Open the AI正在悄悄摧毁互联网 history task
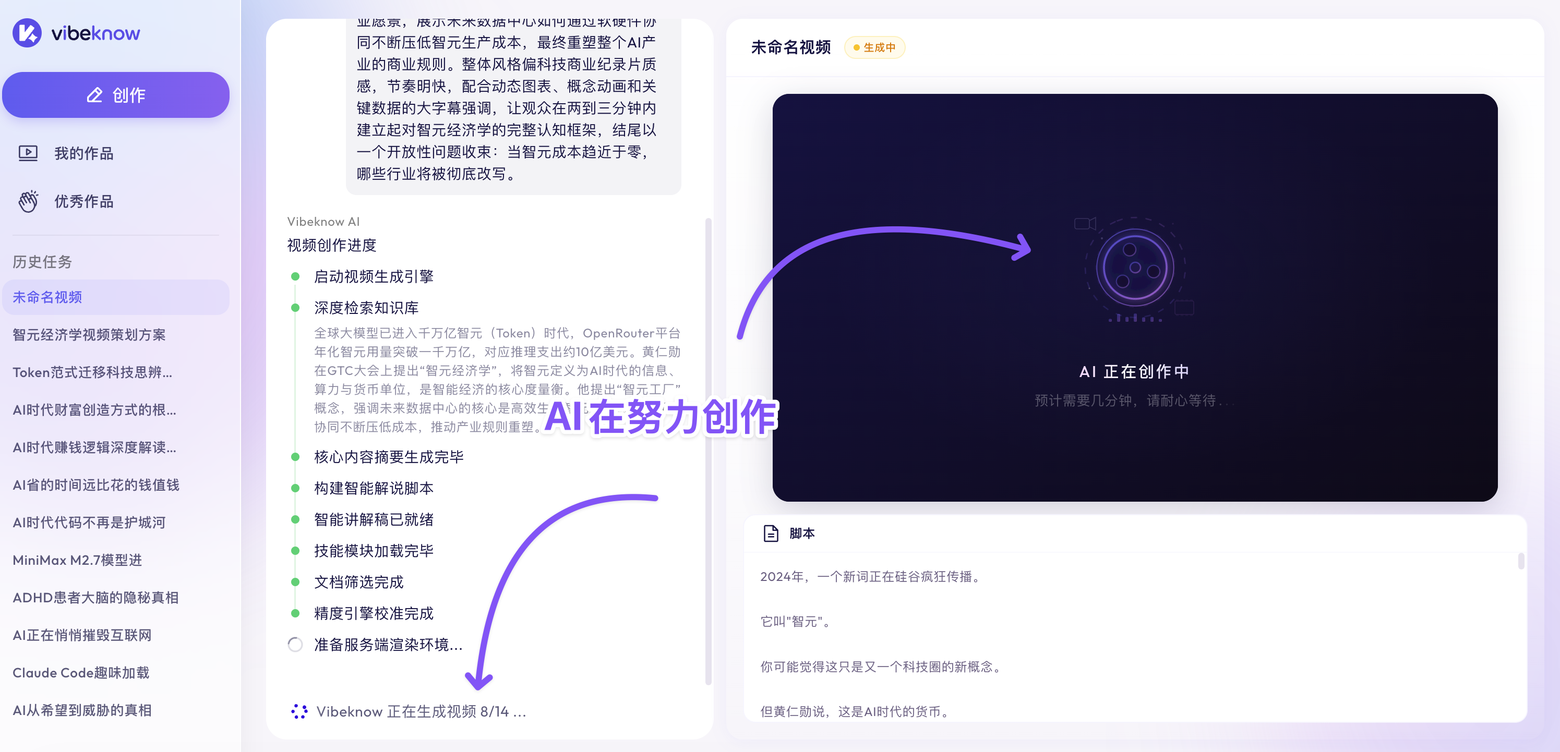Image resolution: width=1560 pixels, height=752 pixels. pos(81,635)
